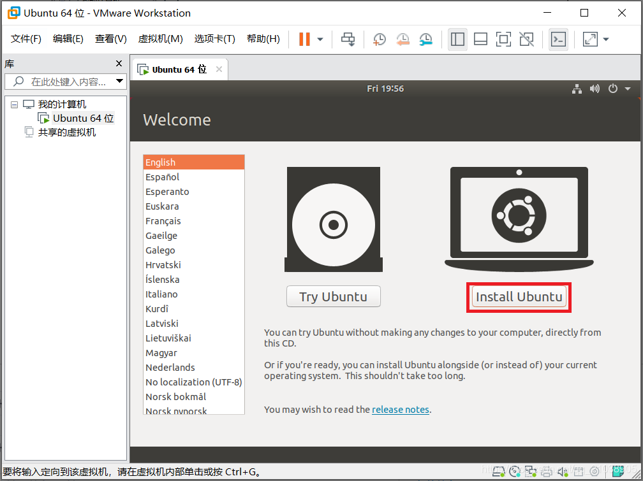Open the release notes link
Screen dimensions: 643x481
coord(400,410)
